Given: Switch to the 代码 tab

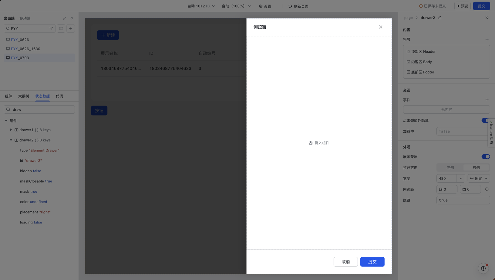Looking at the screenshot, I should coord(59,96).
